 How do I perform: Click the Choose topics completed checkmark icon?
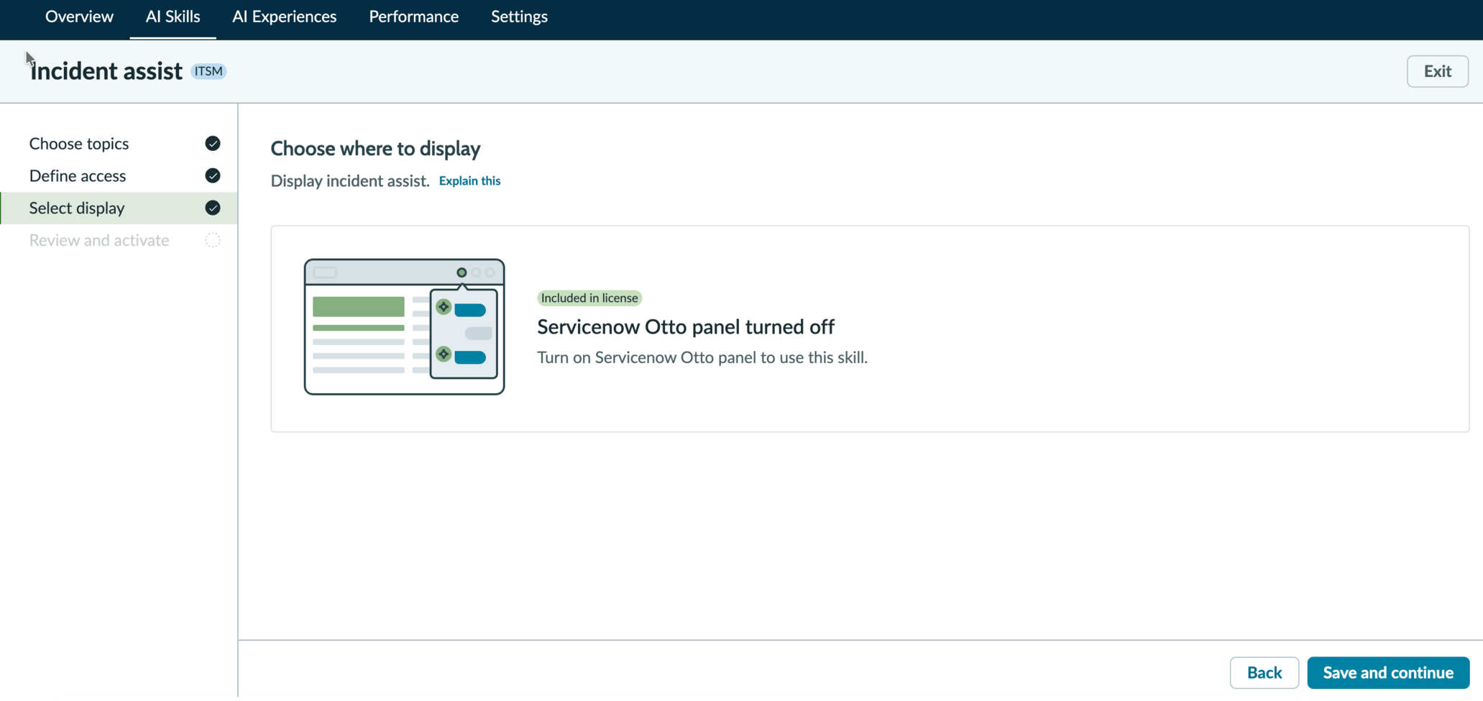pos(213,144)
